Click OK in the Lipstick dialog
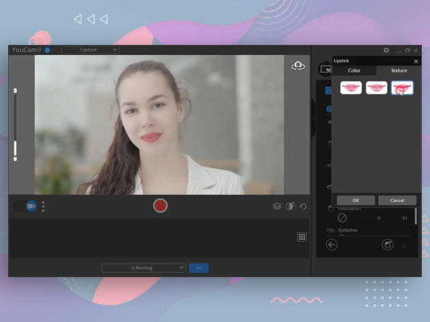Viewport: 430px width, 322px height. 354,200
